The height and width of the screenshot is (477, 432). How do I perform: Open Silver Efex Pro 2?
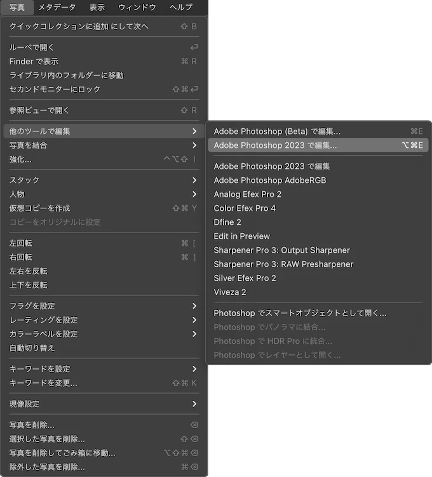point(318,278)
